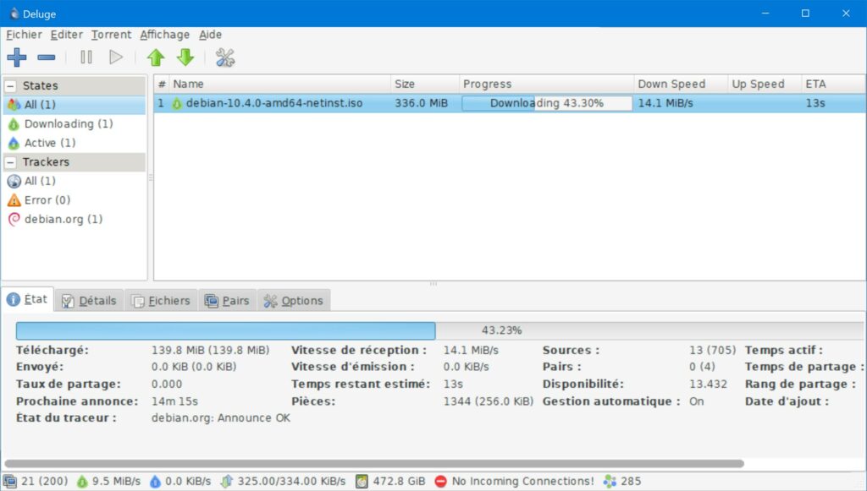Filter by debian.org (1) tracker

click(75, 219)
